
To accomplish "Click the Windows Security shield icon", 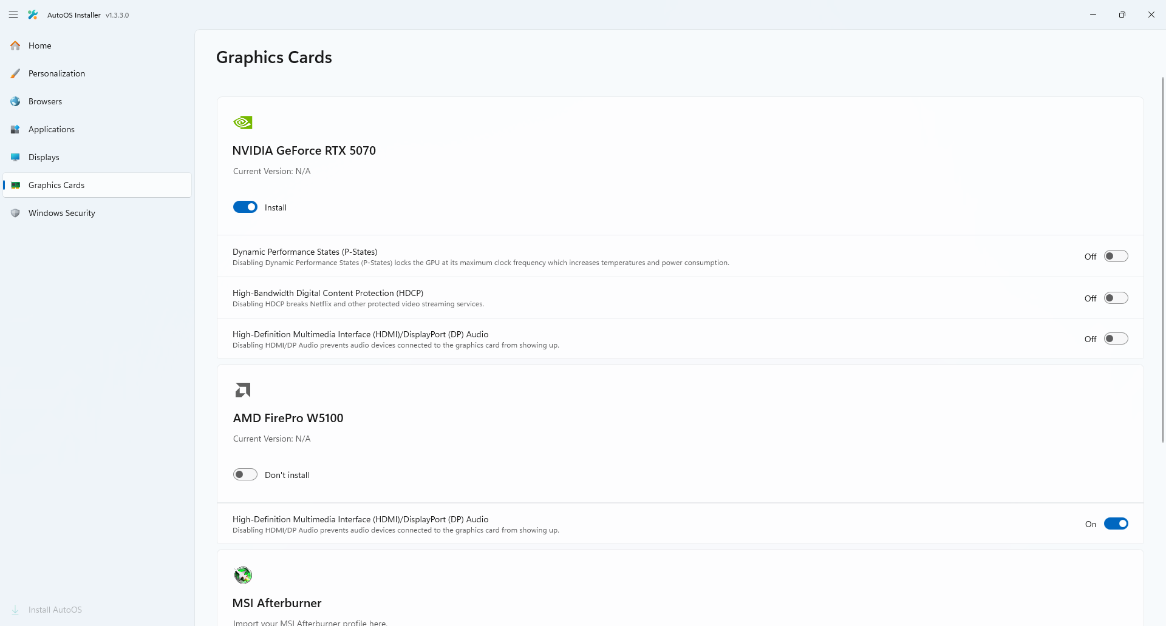I will (x=15, y=213).
